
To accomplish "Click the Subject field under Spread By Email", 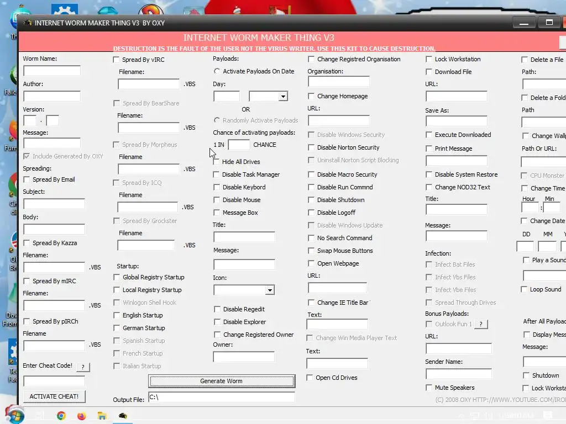I will [54, 204].
